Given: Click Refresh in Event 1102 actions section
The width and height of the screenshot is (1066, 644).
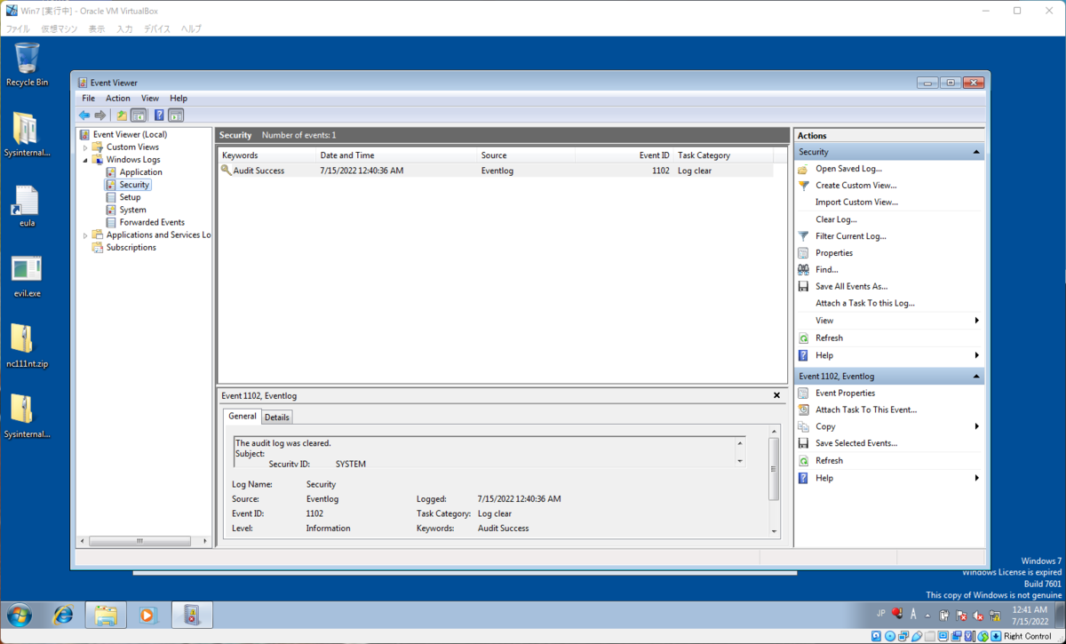Looking at the screenshot, I should click(x=829, y=461).
